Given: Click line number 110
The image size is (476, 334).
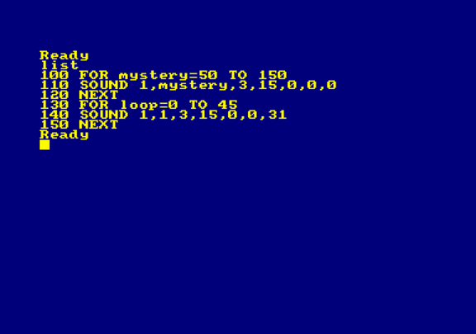Looking at the screenshot, I should (55, 85).
